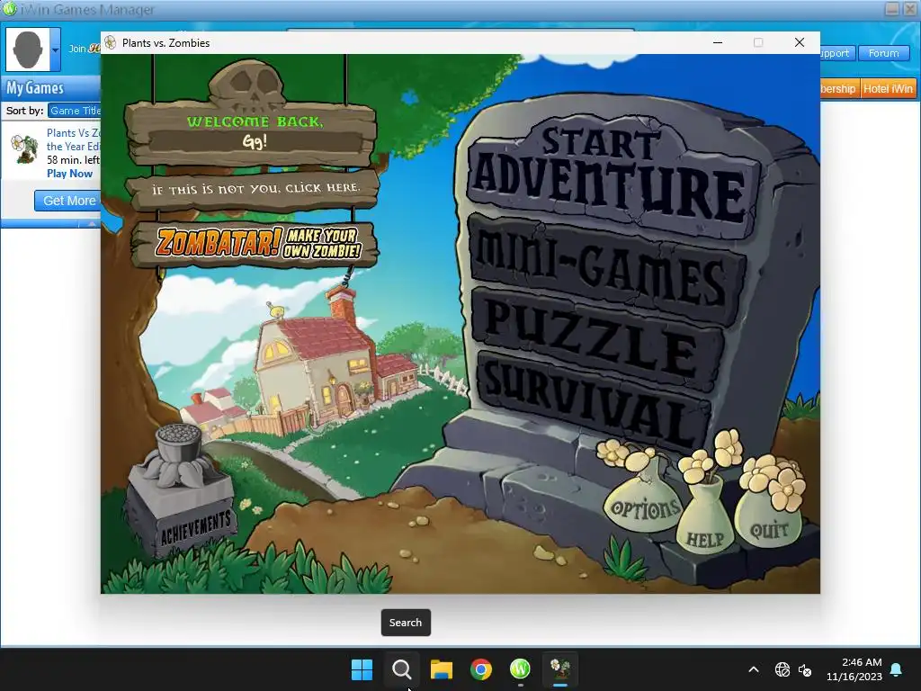Close the Plants vs. Zombies window
921x691 pixels.
pyautogui.click(x=800, y=42)
